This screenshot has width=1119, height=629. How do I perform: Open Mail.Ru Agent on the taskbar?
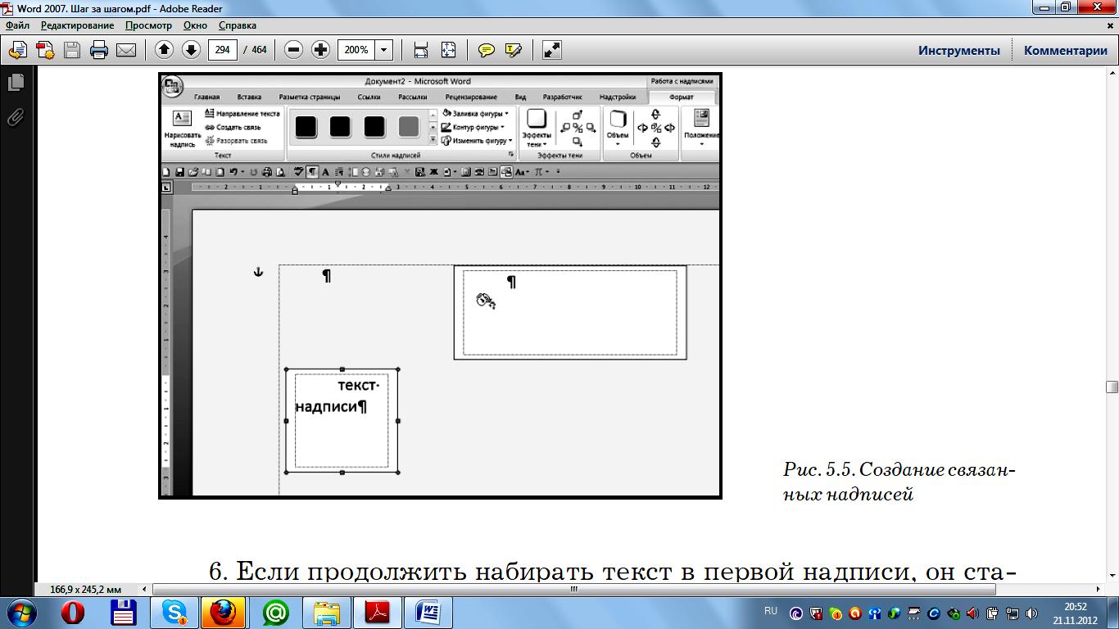click(276, 612)
